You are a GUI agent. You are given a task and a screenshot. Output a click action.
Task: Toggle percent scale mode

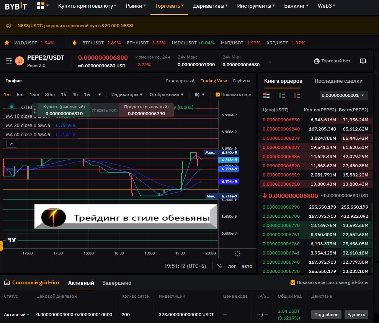pos(219,266)
